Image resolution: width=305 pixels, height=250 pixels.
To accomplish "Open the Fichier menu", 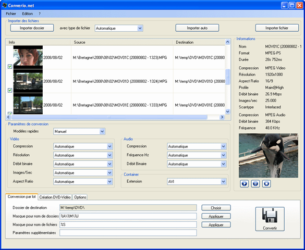I will coord(11,14).
